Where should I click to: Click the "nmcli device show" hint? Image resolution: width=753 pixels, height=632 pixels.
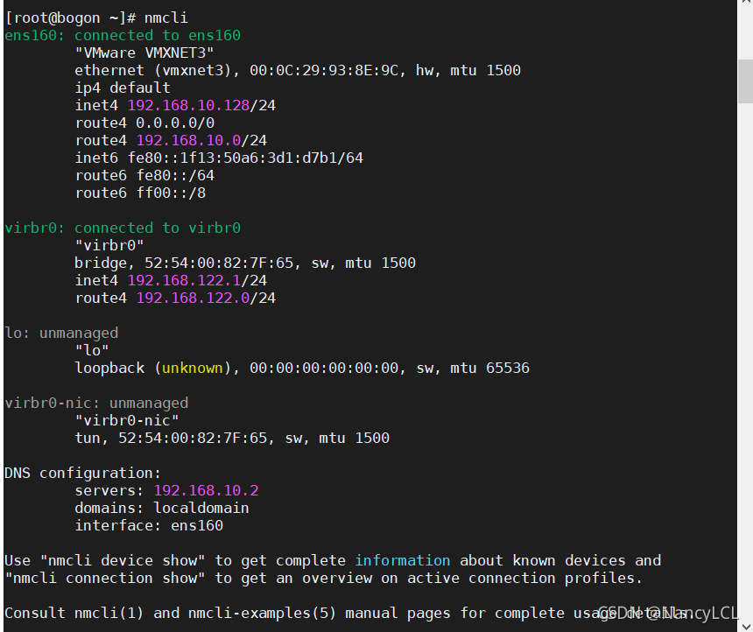123,561
